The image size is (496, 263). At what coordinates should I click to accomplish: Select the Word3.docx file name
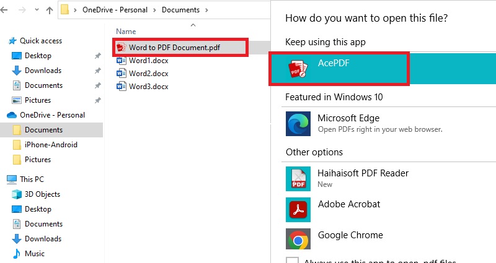click(148, 87)
